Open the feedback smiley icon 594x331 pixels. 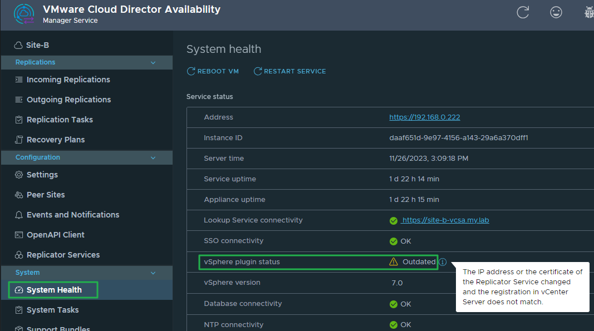[x=556, y=12]
